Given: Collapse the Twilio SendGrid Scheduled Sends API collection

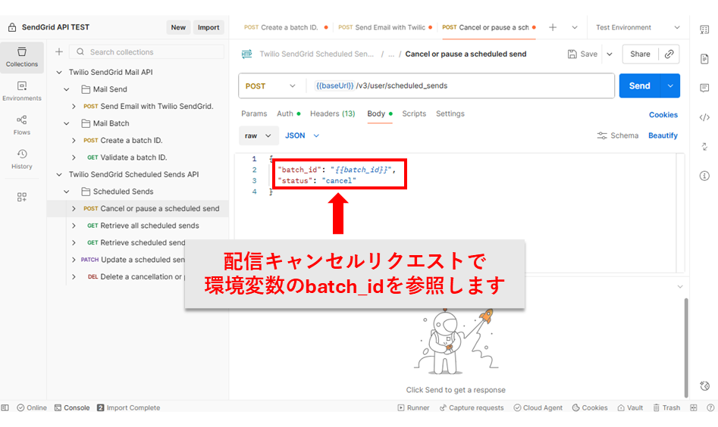Looking at the screenshot, I should (59, 175).
